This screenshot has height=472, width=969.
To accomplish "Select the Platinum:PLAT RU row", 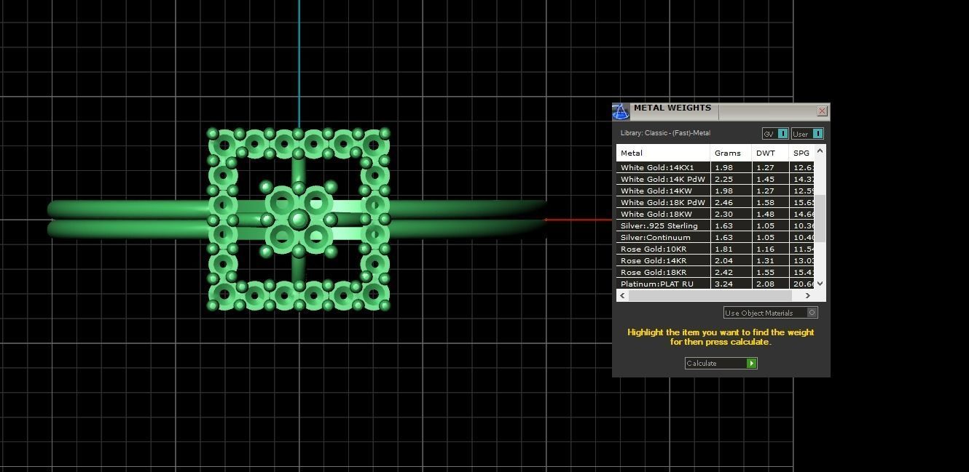I will pos(715,284).
